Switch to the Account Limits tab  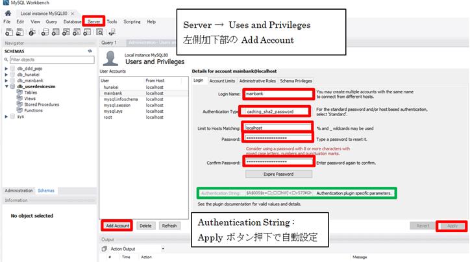click(x=222, y=81)
